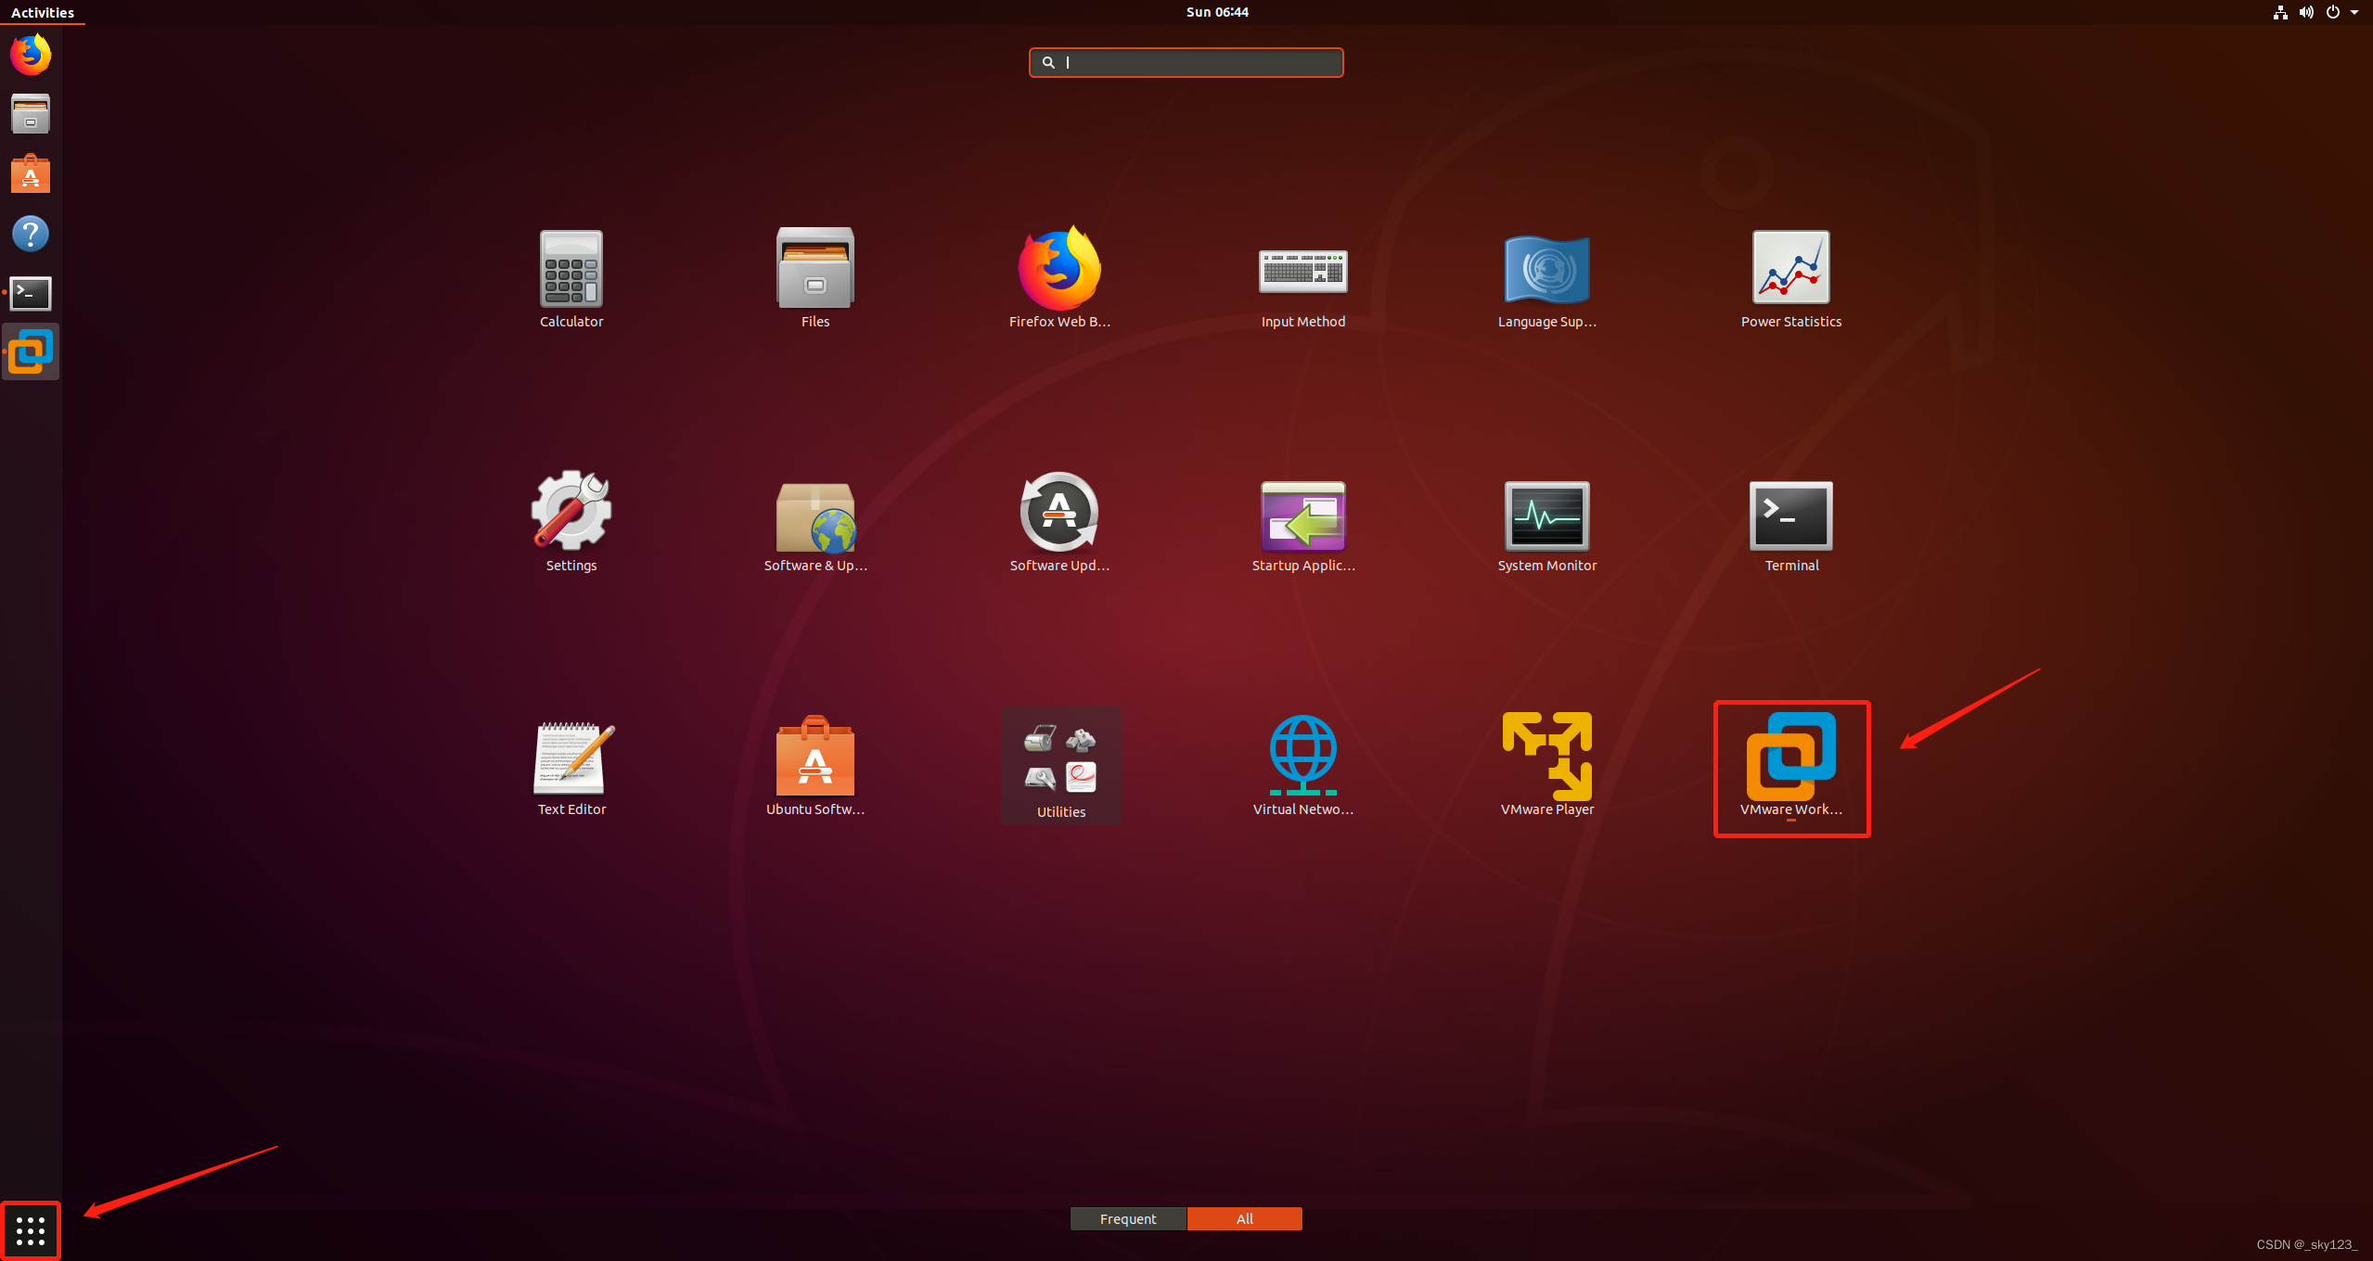
Task: Switch to the Frequent tab
Action: point(1128,1218)
